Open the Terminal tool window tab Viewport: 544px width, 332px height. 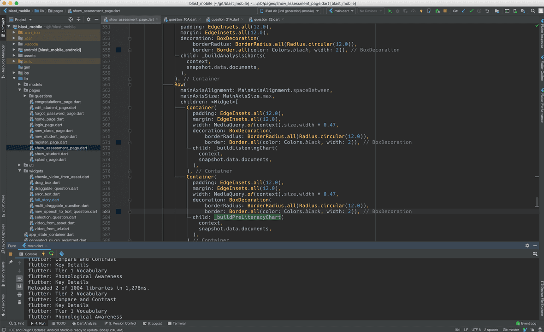point(177,323)
